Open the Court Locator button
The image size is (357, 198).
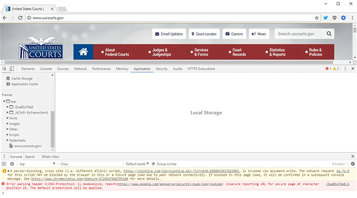(x=204, y=34)
